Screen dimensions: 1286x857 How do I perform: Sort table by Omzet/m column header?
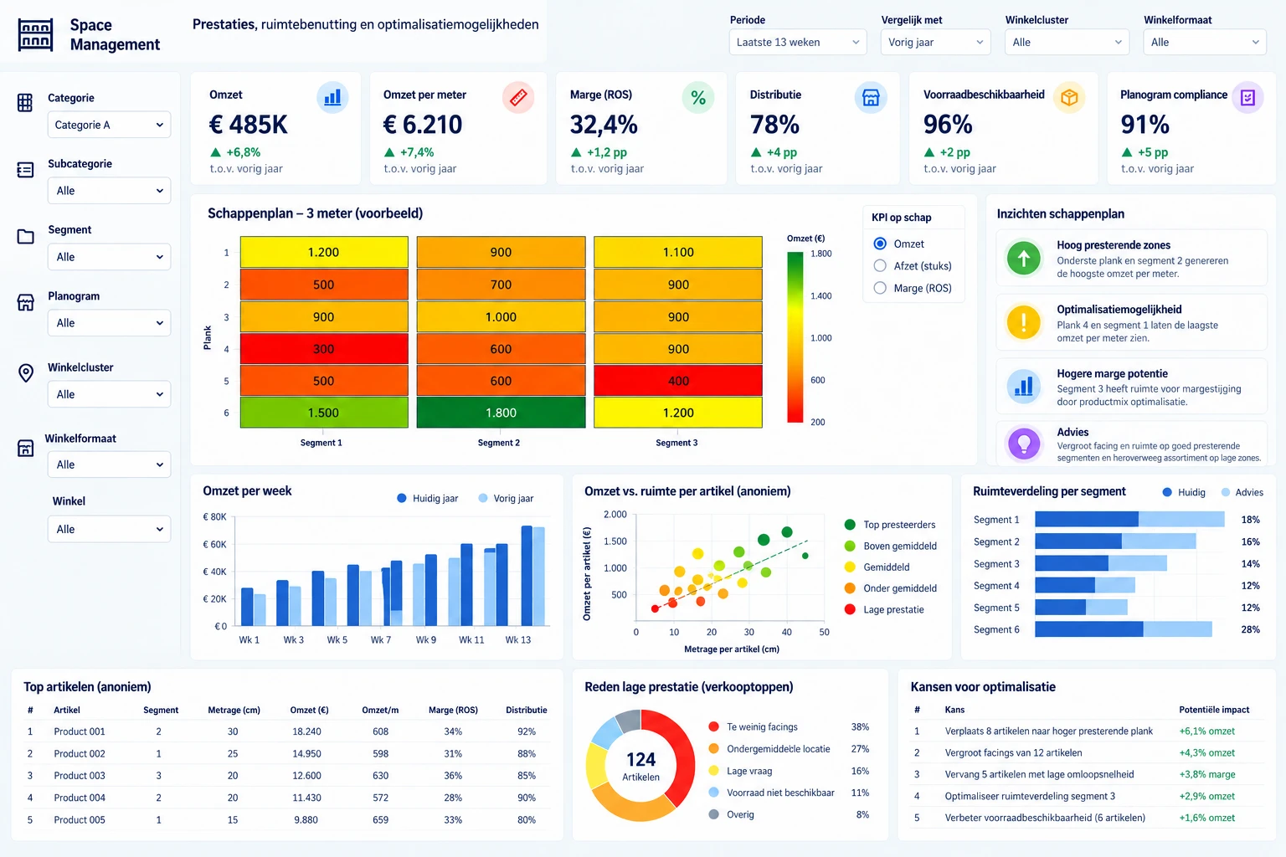point(380,710)
